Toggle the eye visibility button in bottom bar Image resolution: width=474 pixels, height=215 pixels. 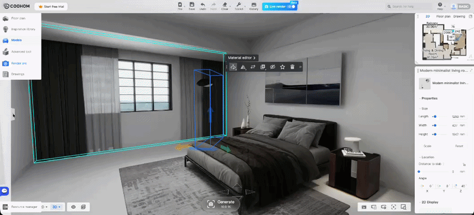[73, 207]
